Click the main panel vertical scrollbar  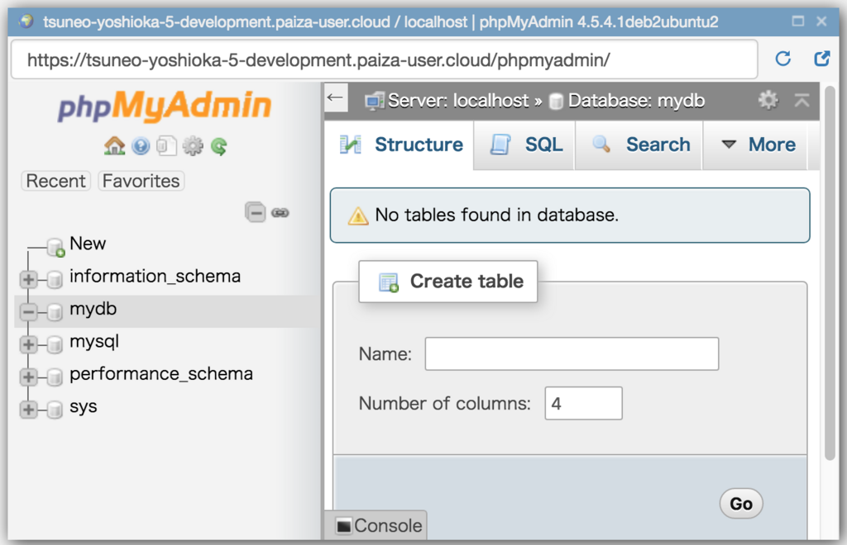click(x=830, y=272)
